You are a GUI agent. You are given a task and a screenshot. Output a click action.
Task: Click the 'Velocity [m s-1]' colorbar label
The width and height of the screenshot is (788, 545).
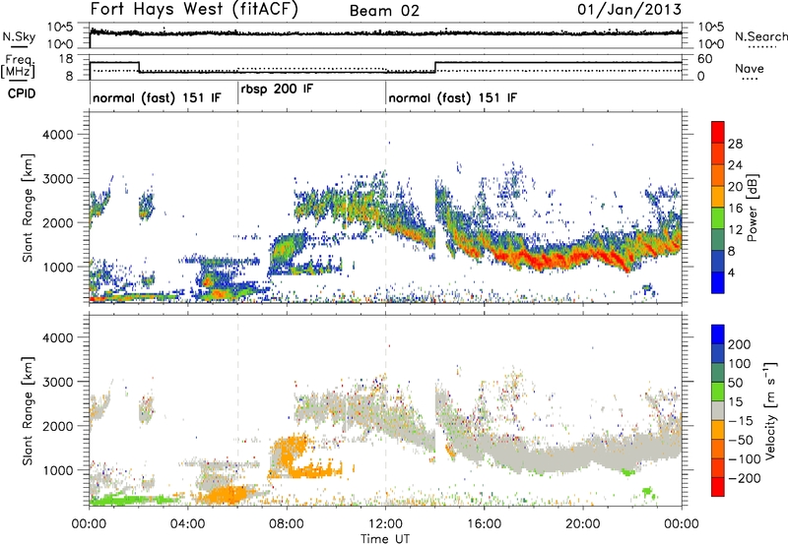[770, 410]
